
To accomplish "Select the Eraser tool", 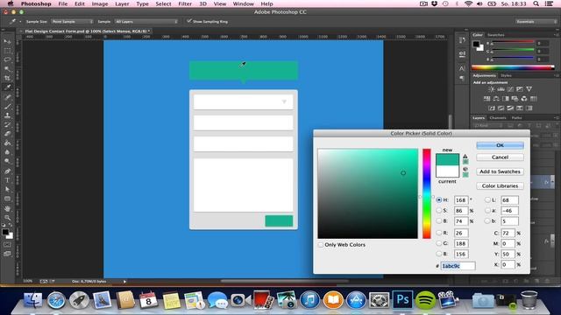I will pos(7,134).
